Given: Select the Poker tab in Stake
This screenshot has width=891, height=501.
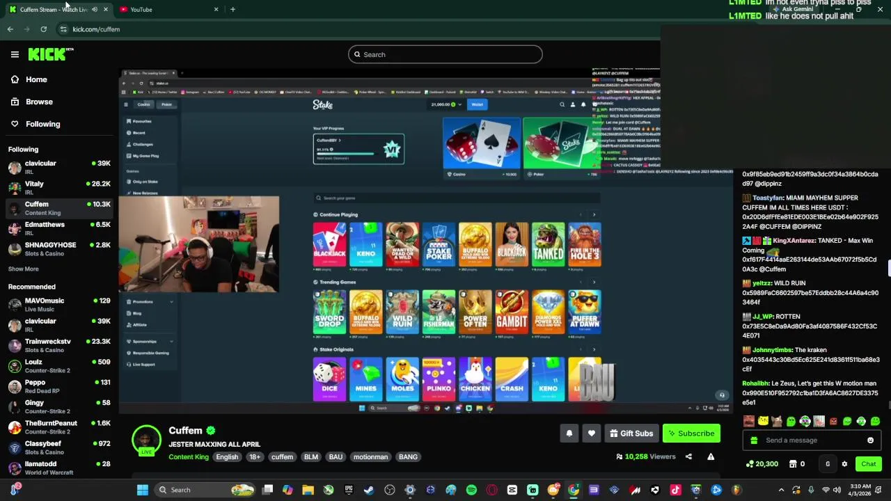Looking at the screenshot, I should [x=166, y=104].
